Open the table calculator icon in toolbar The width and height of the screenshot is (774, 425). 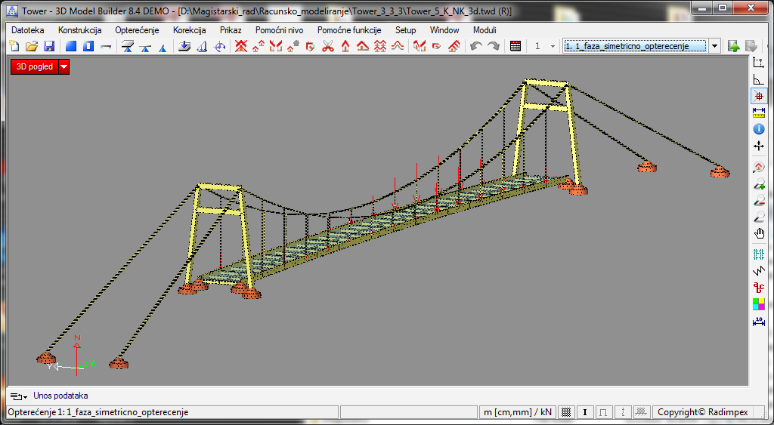point(515,46)
